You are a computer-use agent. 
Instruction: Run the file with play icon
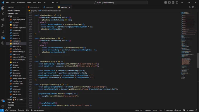point(190,7)
